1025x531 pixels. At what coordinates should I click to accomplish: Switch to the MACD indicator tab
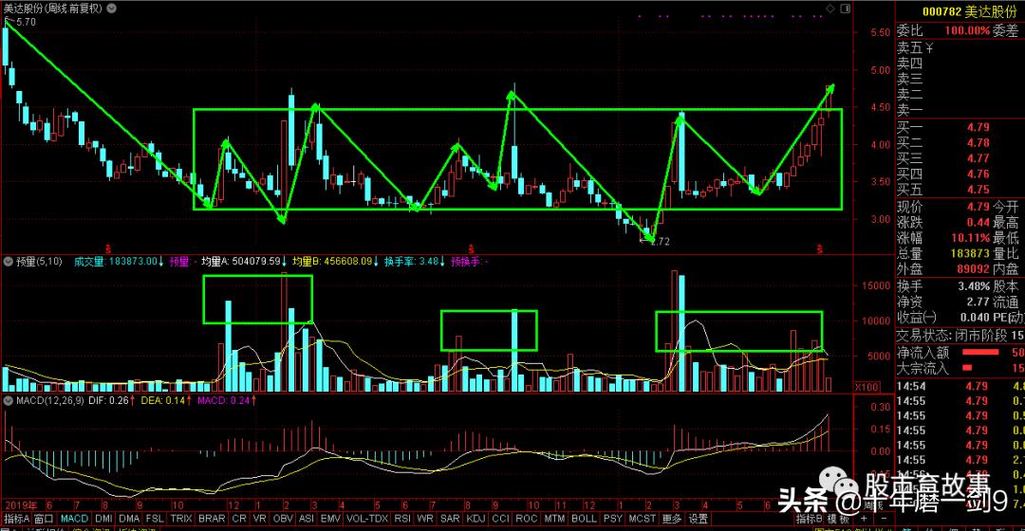click(x=75, y=519)
